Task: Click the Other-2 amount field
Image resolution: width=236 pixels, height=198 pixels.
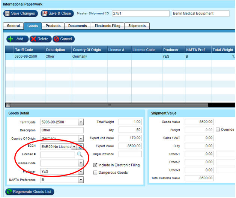Action: tap(199, 162)
